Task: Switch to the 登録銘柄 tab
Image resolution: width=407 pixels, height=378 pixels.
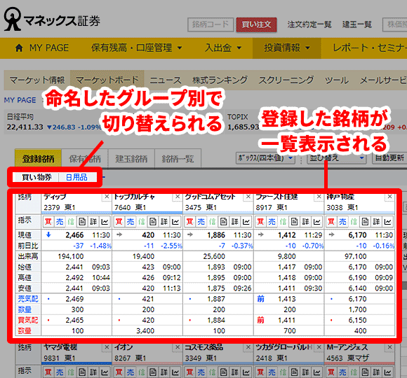Action: (x=38, y=158)
